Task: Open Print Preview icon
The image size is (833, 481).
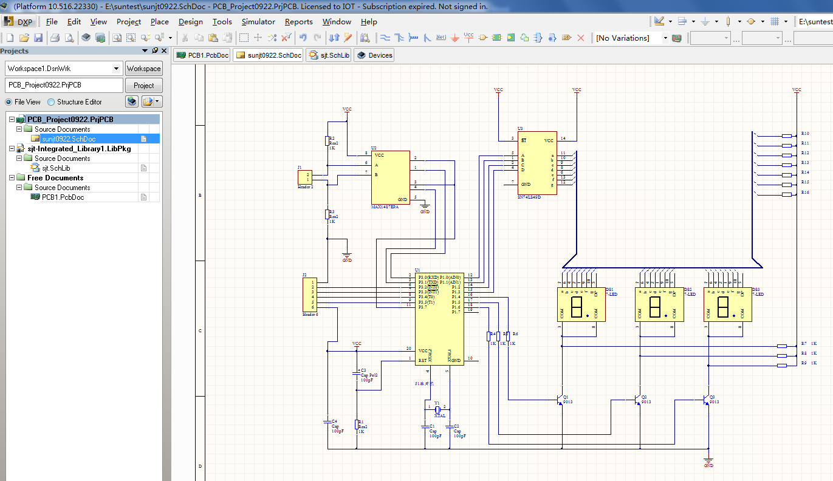Action: pos(69,38)
